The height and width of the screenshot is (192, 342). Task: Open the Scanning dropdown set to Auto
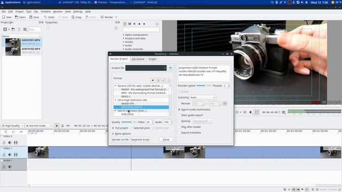(203, 97)
